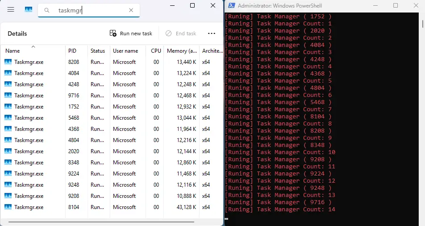
Task: Click icon of Taskmgr.exe with PID 4368
Action: pos(8,129)
